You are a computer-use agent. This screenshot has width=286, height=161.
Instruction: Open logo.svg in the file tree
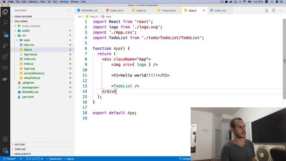pyautogui.click(x=29, y=68)
